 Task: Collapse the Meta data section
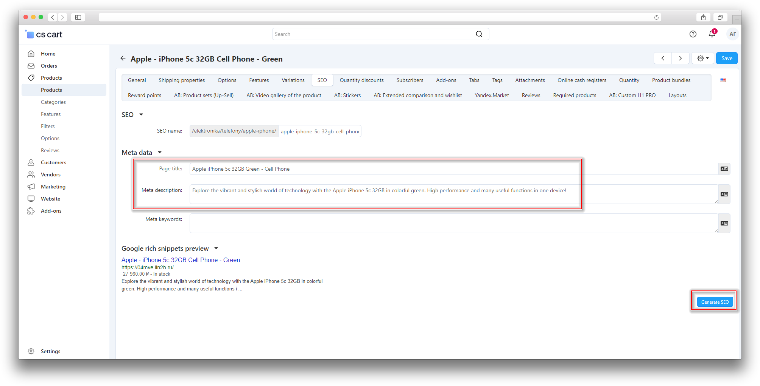pos(160,153)
